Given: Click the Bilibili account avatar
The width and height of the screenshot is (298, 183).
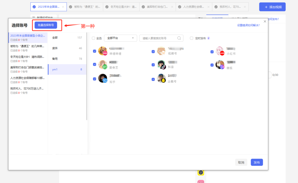Looking at the screenshot, I should tap(103, 51).
